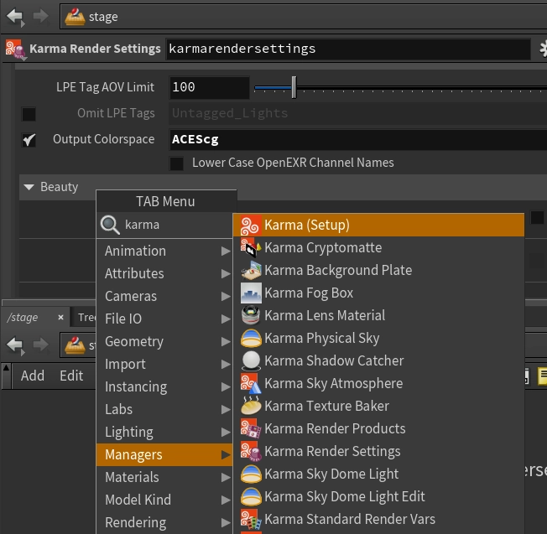The width and height of the screenshot is (547, 534).
Task: Click the Karma (Setup) swirl icon
Action: [x=250, y=226]
